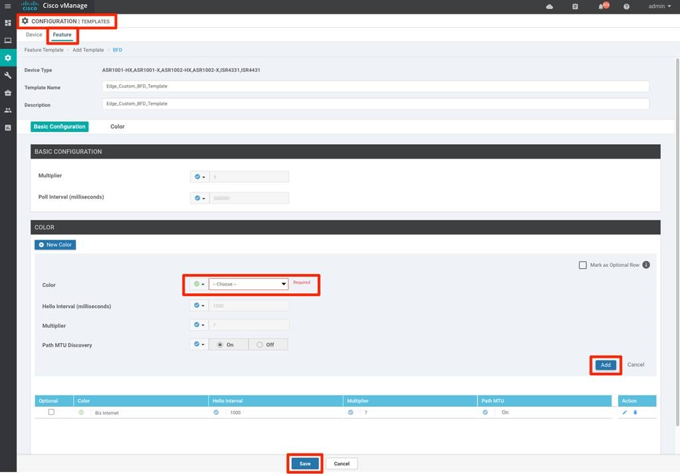Click the check icon beside Path MTU On
The width and height of the screenshot is (680, 474).
pos(485,412)
